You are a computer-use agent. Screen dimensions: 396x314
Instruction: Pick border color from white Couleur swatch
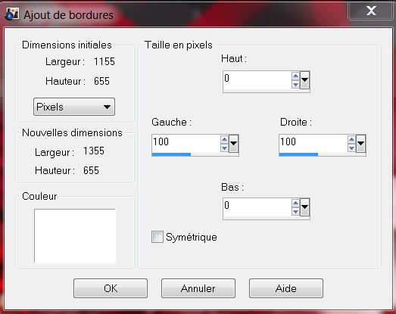pyautogui.click(x=75, y=236)
